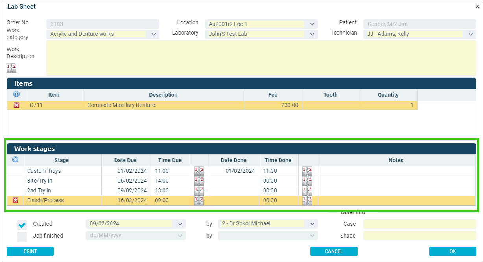
Task: Open done date calendar for Custom Trays
Action: 307,171
